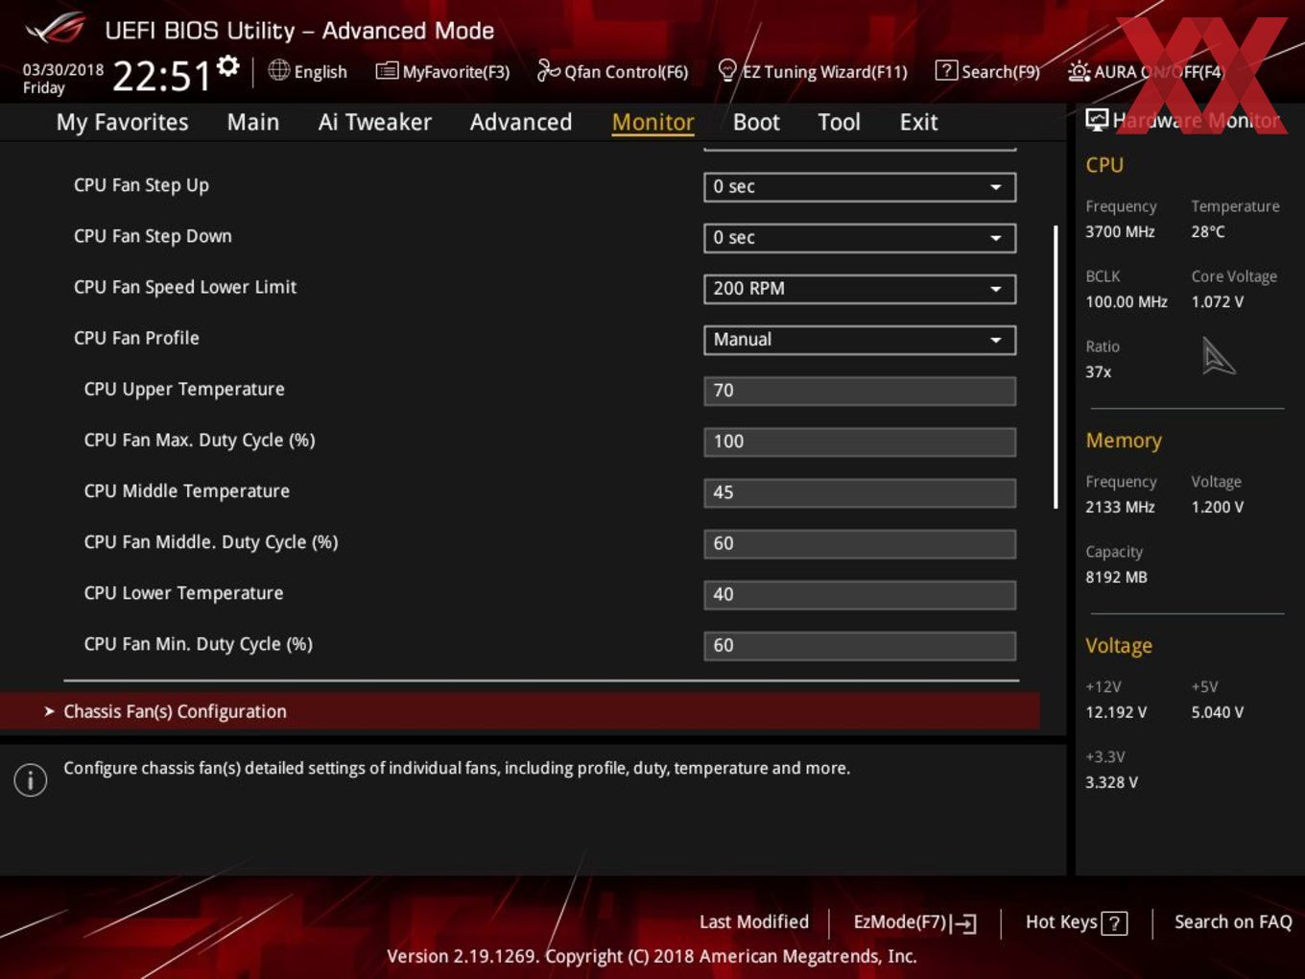
Task: Open the Hot Keys help
Action: (1076, 922)
